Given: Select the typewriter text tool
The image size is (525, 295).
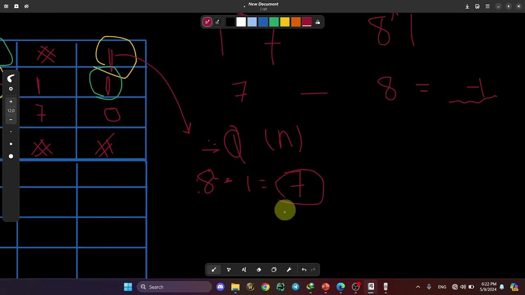Looking at the screenshot, I should (244, 270).
